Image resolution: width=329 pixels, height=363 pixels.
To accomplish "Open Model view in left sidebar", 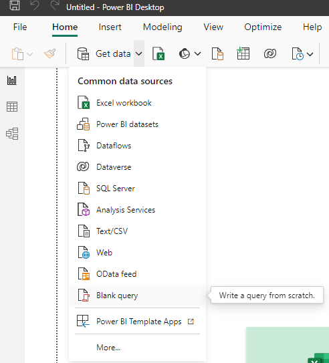I will point(12,134).
